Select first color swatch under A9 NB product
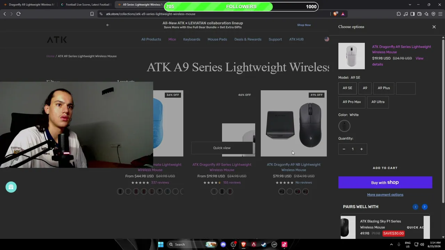The image size is (445, 250). tap(282, 191)
